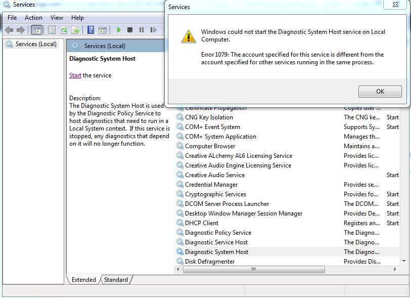
Task: Click the Services window title gear icon
Action: 6,5
